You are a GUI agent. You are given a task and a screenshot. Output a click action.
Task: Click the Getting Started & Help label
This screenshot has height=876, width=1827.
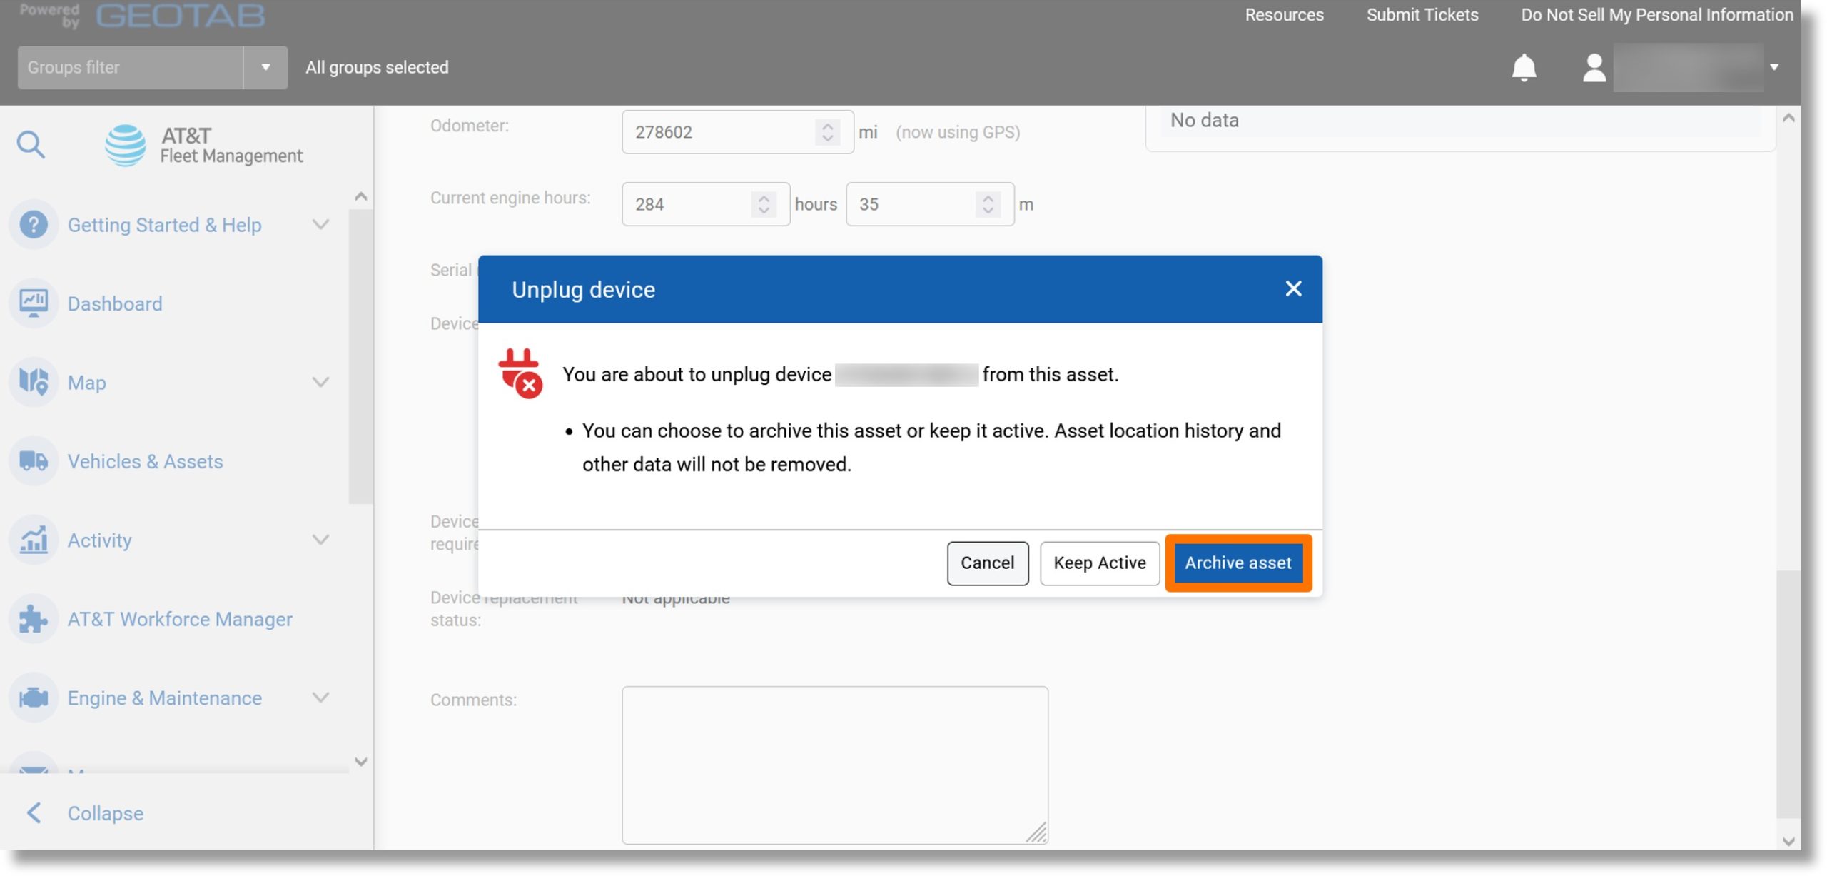tap(164, 225)
